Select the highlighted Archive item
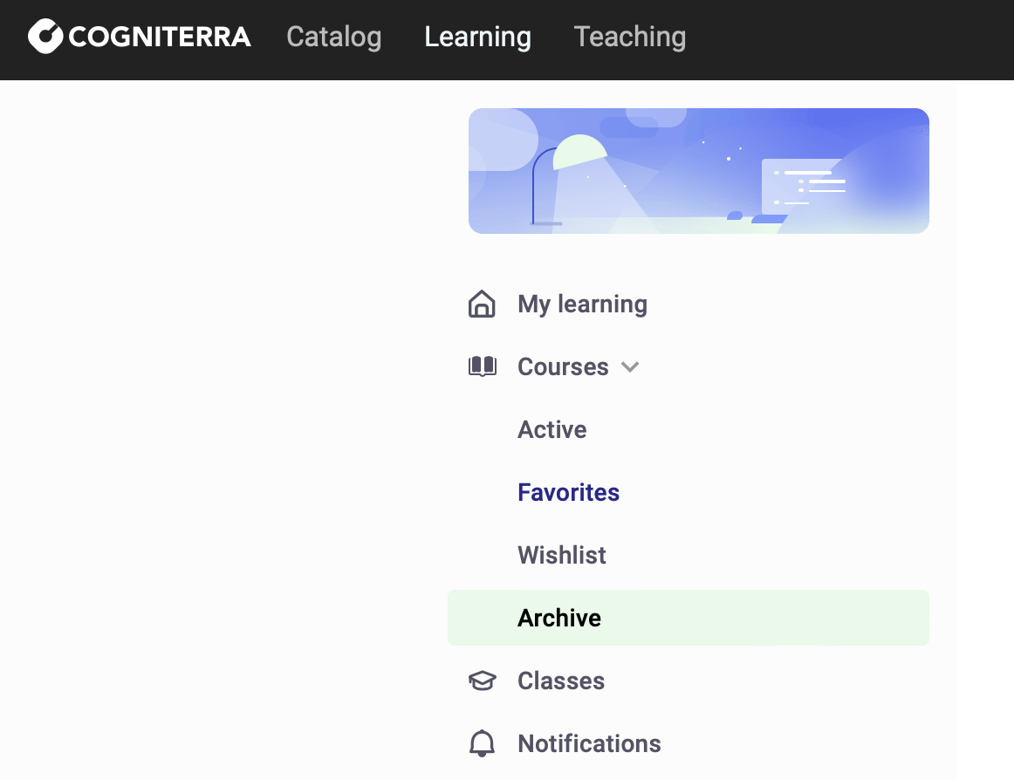Screen dimensions: 1014x780 point(559,618)
